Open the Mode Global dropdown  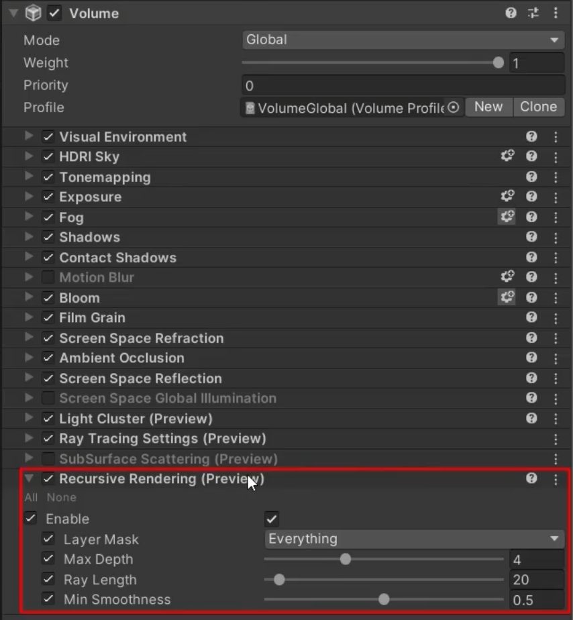click(403, 40)
